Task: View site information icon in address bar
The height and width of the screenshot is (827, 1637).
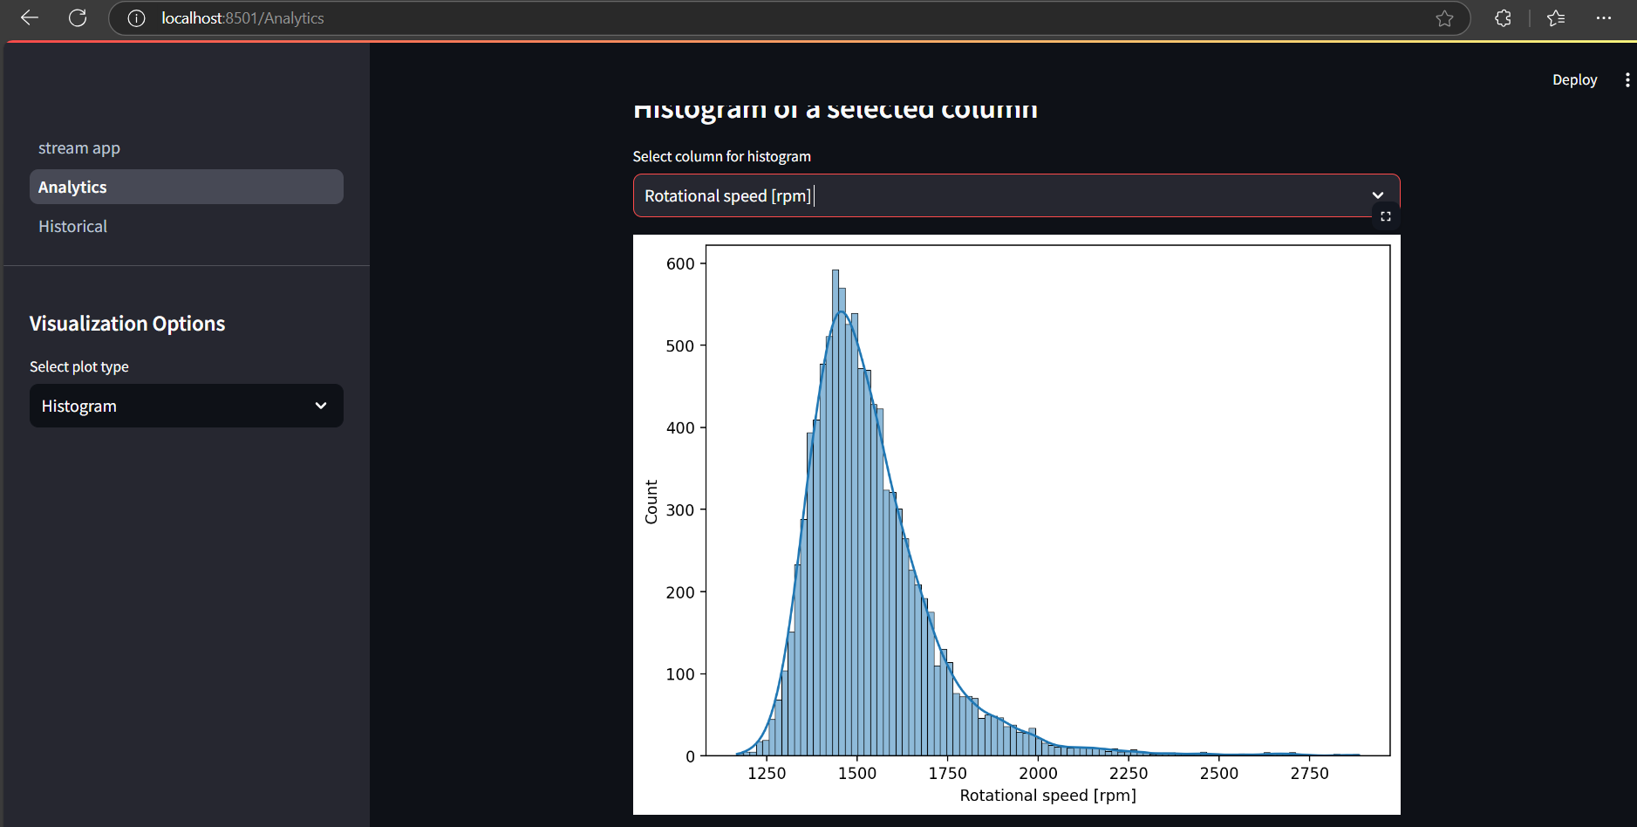Action: [136, 18]
